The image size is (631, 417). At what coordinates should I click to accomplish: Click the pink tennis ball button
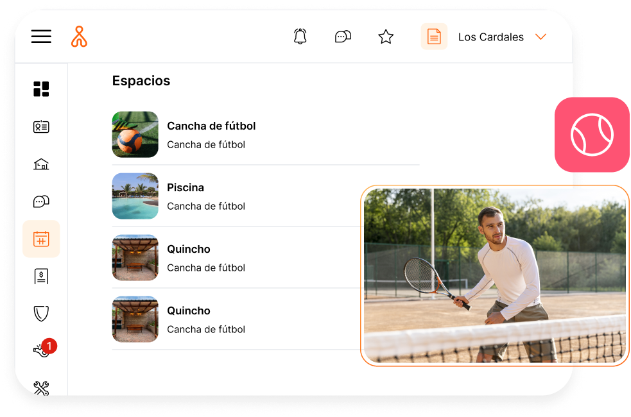592,135
